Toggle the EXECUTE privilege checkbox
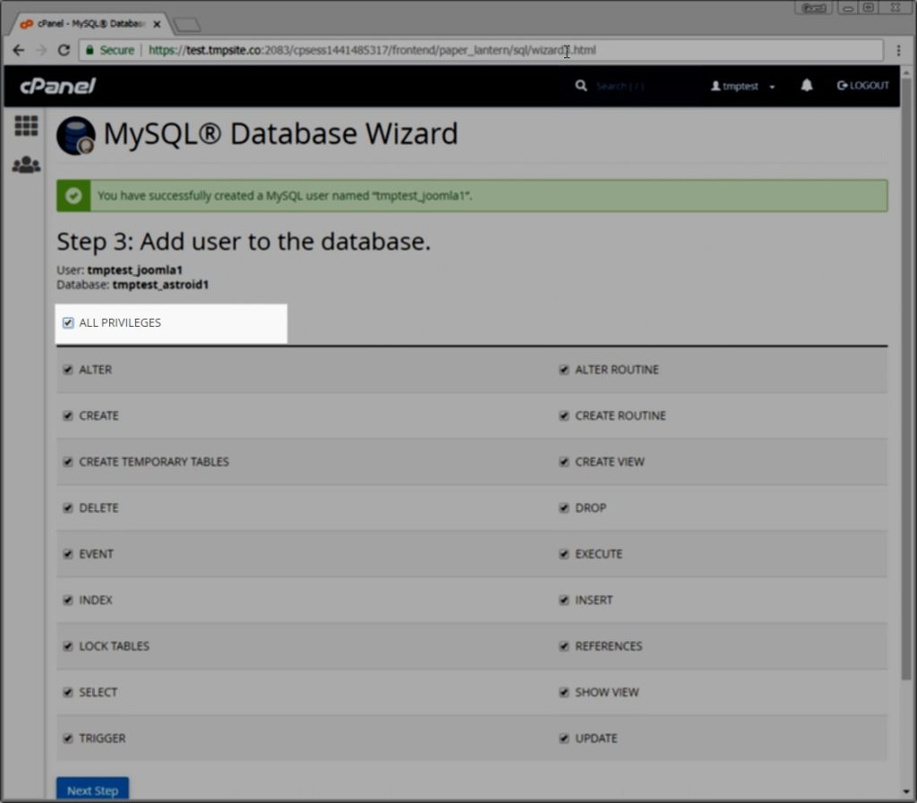The height and width of the screenshot is (803, 917). click(564, 555)
